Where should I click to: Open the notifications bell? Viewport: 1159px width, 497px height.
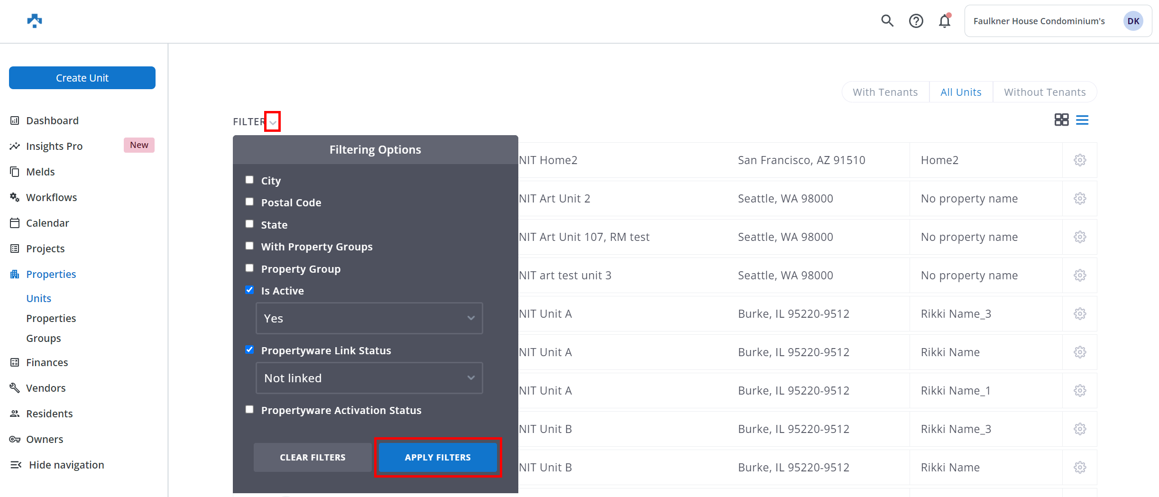944,21
